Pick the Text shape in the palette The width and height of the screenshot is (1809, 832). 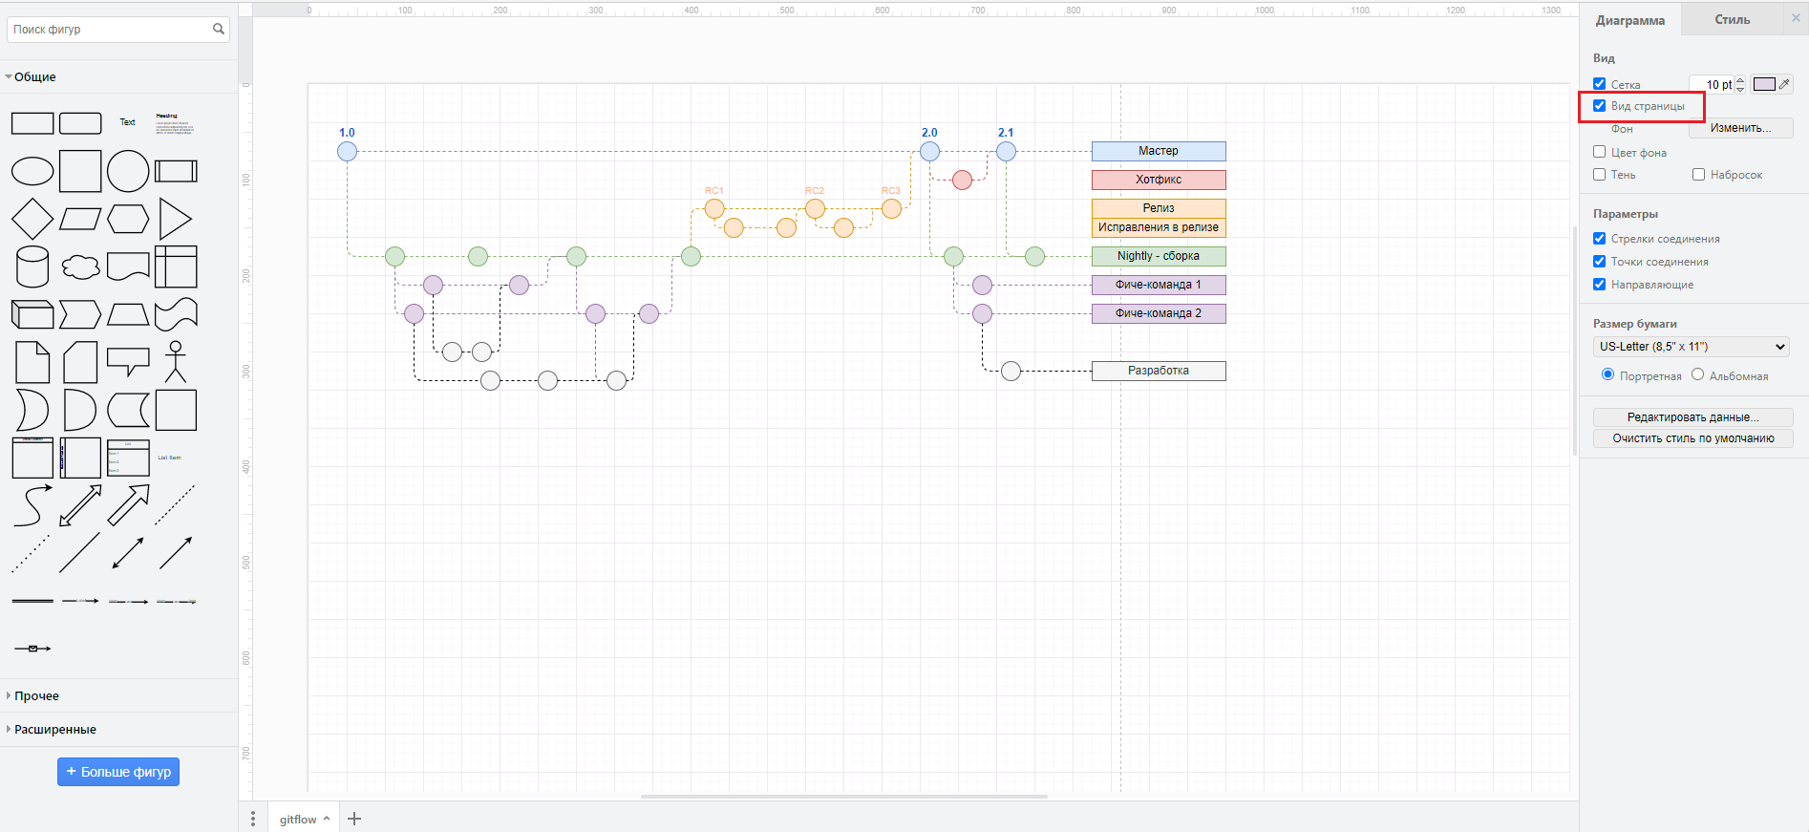point(128,122)
